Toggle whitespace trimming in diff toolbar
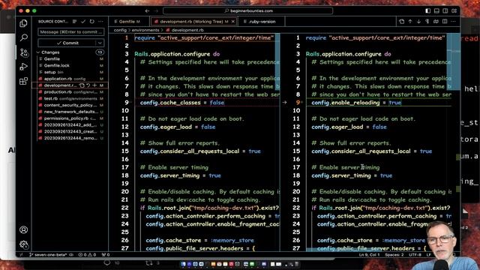480x270 pixels. tap(427, 22)
